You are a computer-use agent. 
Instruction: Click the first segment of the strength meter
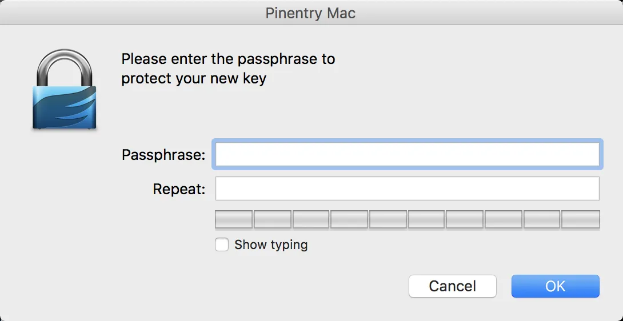click(x=234, y=220)
